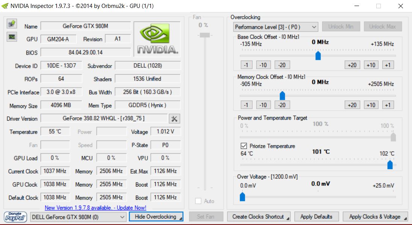Click the Voltage field 1.012 V
Screen dimensions: 412x225
tap(165, 131)
